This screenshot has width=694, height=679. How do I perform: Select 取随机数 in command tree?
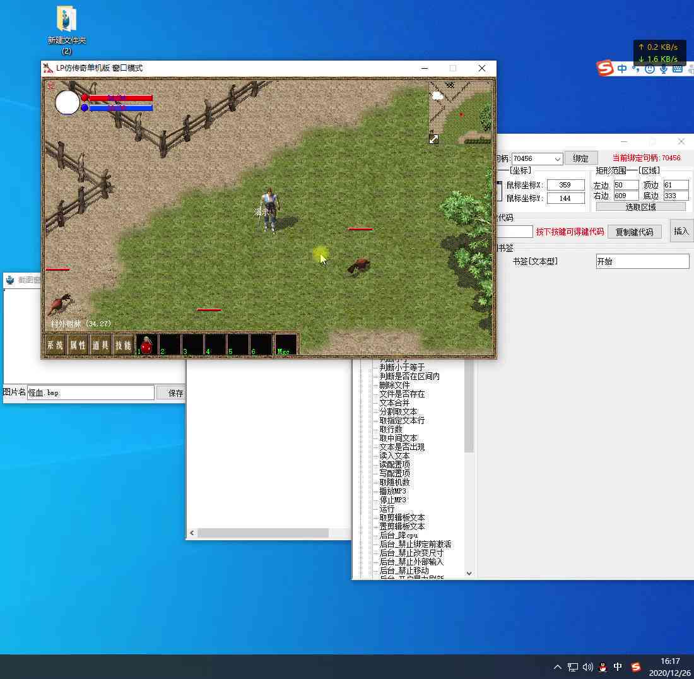(394, 482)
